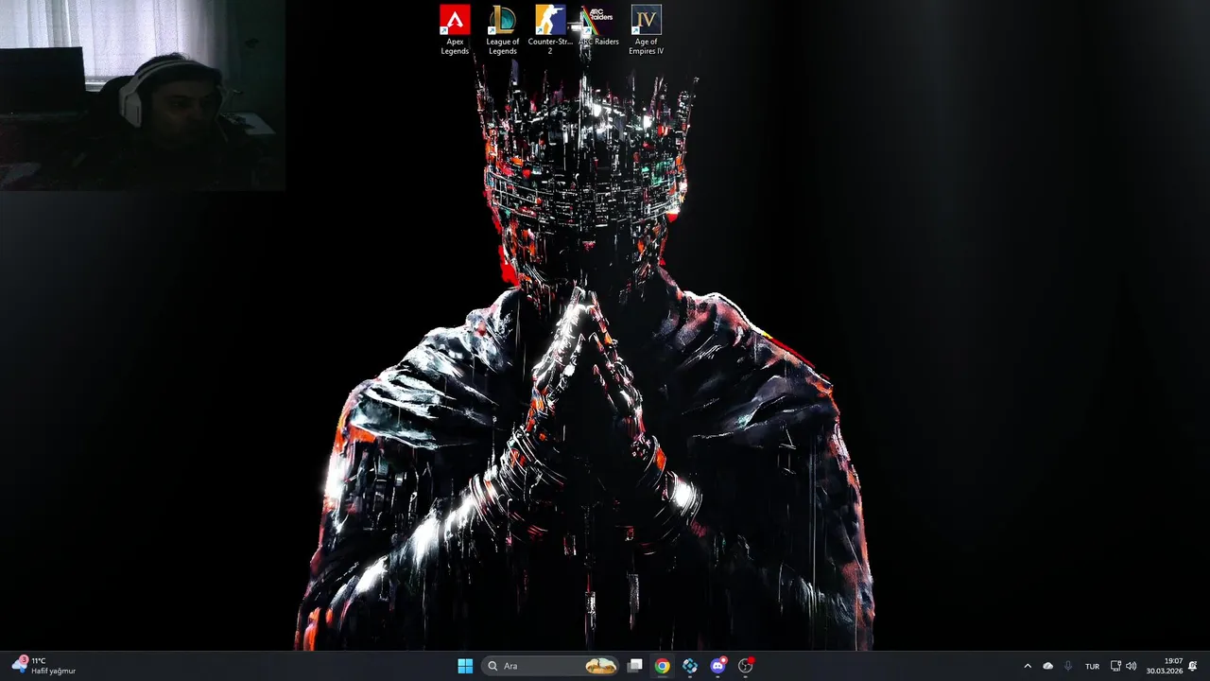Open the notifications bell icon
The width and height of the screenshot is (1210, 681).
pyautogui.click(x=1193, y=666)
